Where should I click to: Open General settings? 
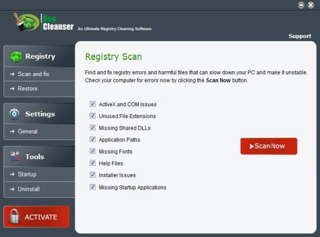click(x=39, y=131)
